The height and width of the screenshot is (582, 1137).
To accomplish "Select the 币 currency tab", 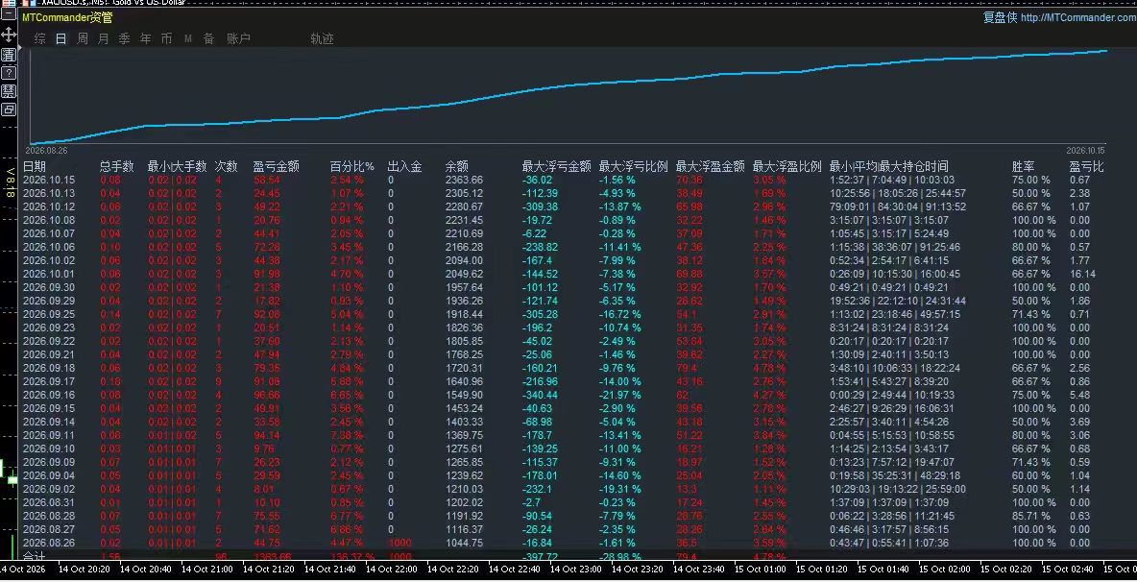I will click(167, 39).
